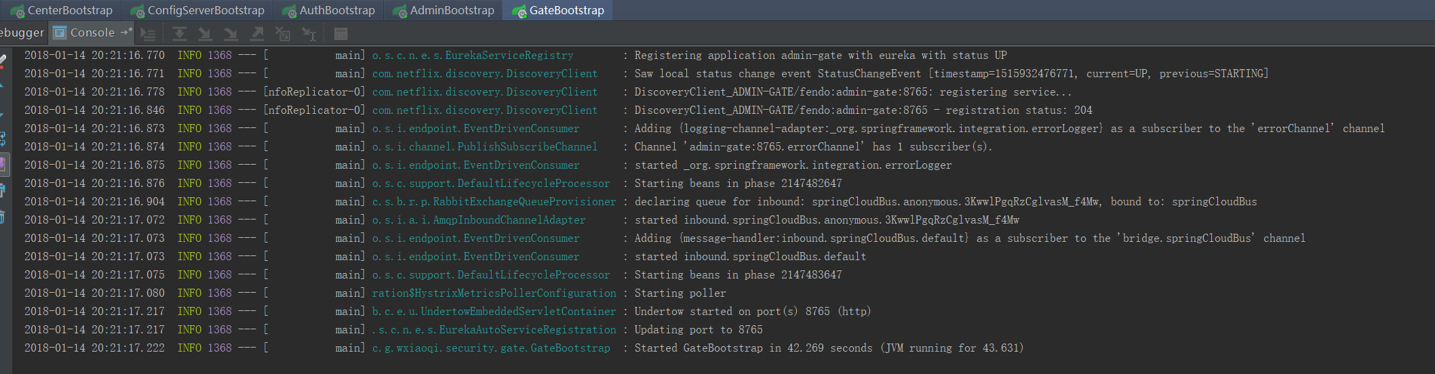
Task: Toggle Scroll to End console button
Action: (3, 165)
